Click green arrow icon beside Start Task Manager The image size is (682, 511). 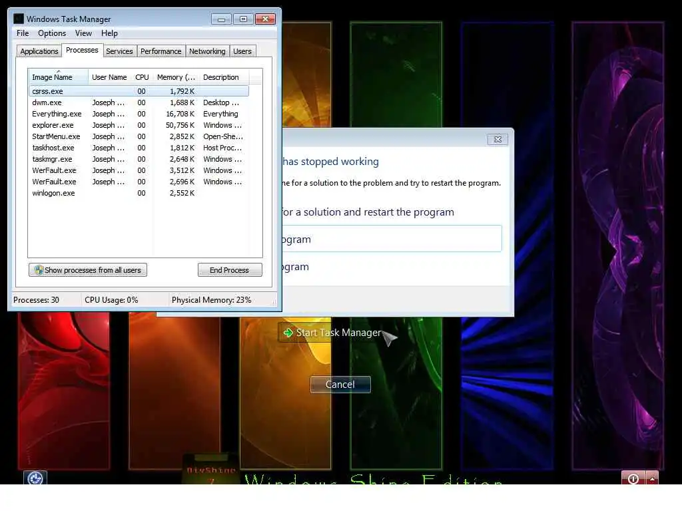pyautogui.click(x=288, y=333)
